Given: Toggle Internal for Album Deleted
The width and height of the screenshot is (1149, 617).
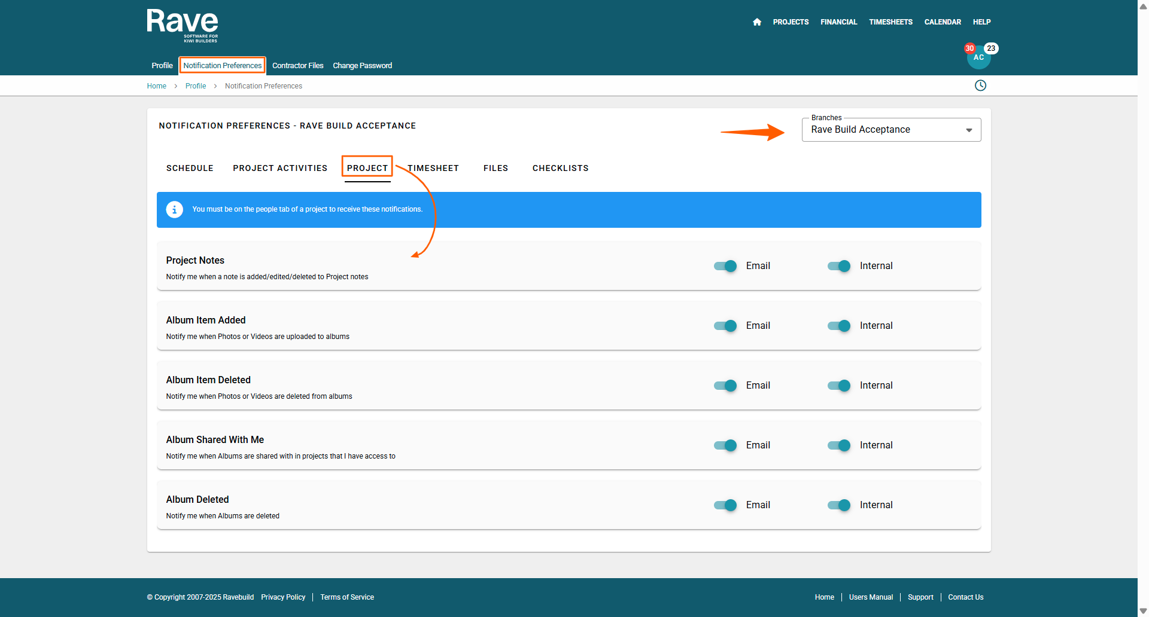Looking at the screenshot, I should (839, 505).
